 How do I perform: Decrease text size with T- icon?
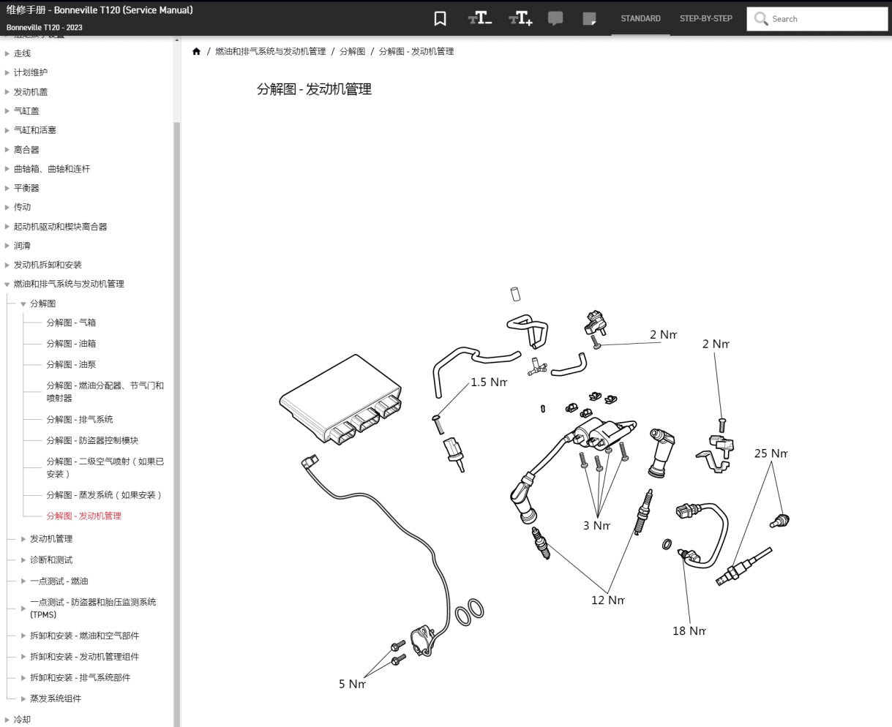[x=480, y=19]
